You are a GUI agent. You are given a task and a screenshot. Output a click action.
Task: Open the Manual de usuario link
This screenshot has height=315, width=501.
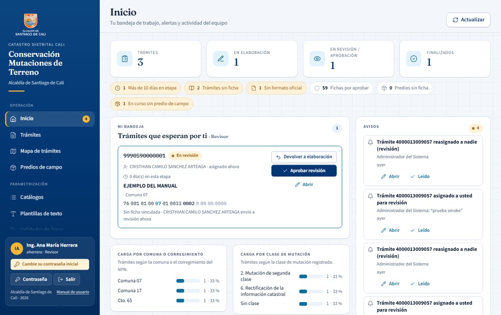(x=73, y=292)
